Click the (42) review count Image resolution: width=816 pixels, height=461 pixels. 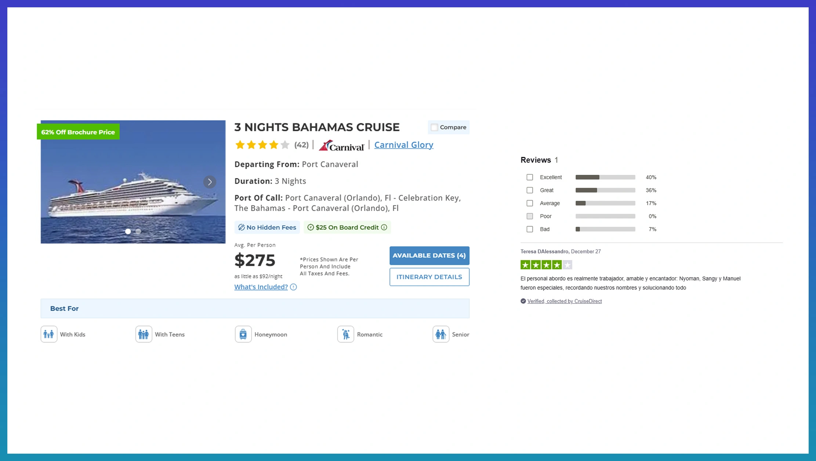point(301,145)
